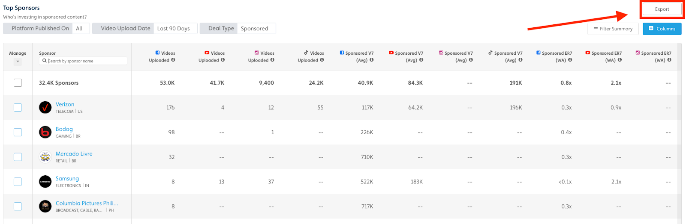Screen dimensions: 686x224
Task: Open the Columns button
Action: 662,29
